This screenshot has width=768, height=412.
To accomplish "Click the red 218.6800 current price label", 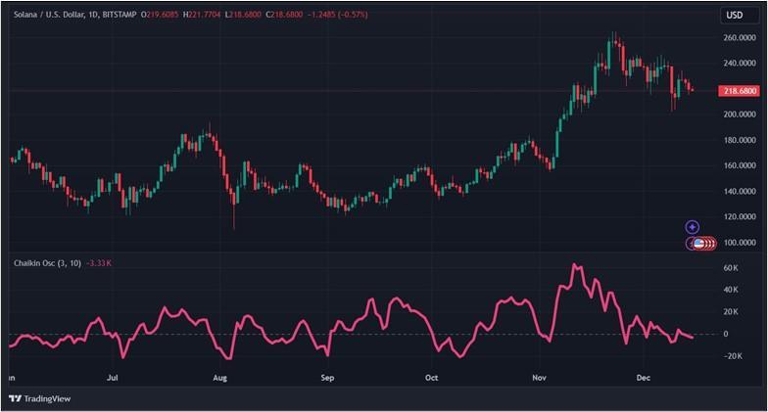I will coord(740,91).
